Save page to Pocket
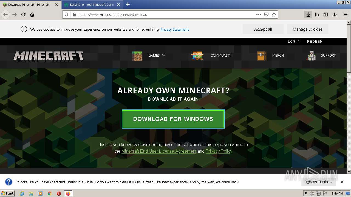 (x=266, y=15)
